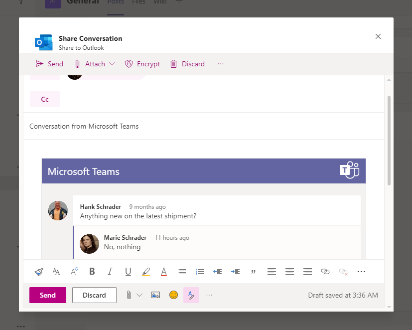Click the 'Marie Schrader' name text
The width and height of the screenshot is (412, 330).
point(126,237)
